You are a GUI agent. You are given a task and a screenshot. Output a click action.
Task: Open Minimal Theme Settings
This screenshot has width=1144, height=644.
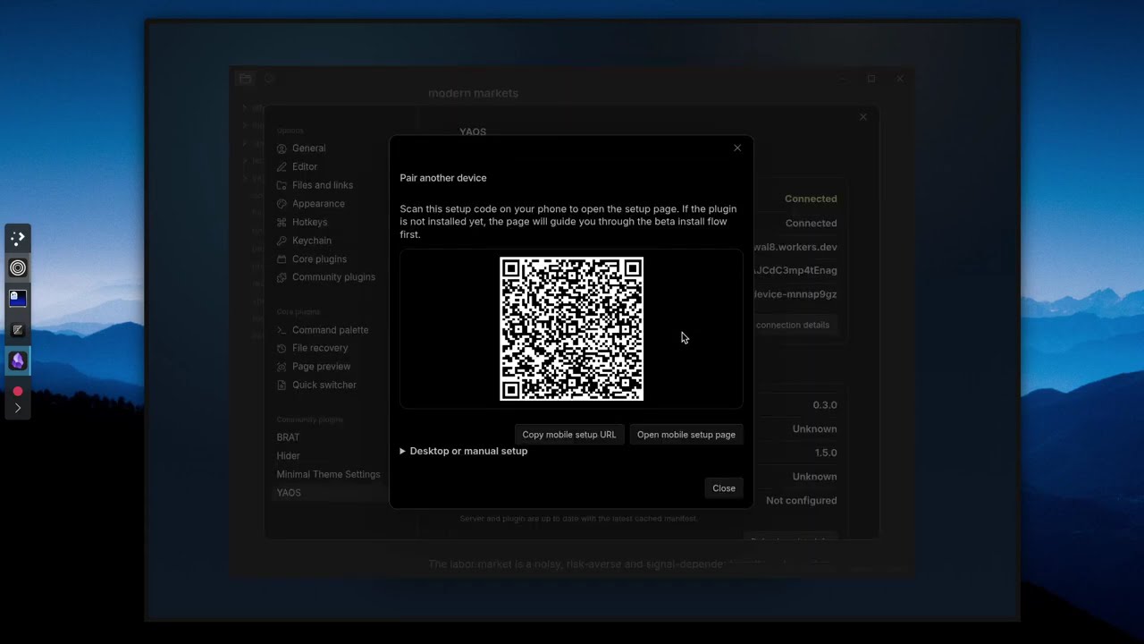tap(326, 475)
